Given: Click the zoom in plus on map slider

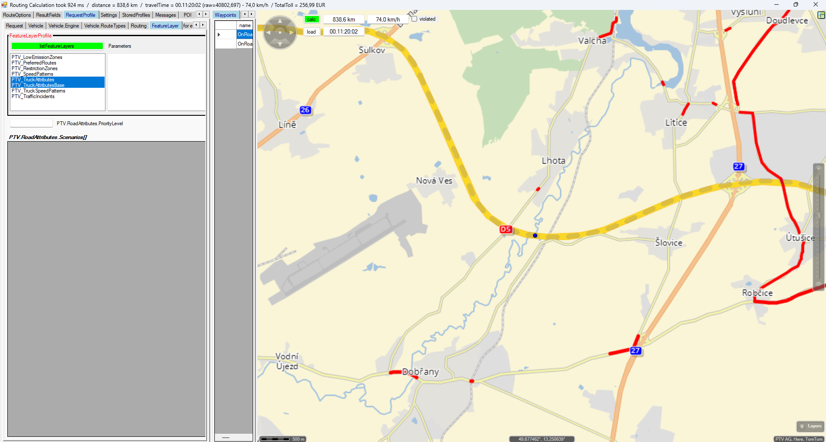Looking at the screenshot, I should 818,168.
